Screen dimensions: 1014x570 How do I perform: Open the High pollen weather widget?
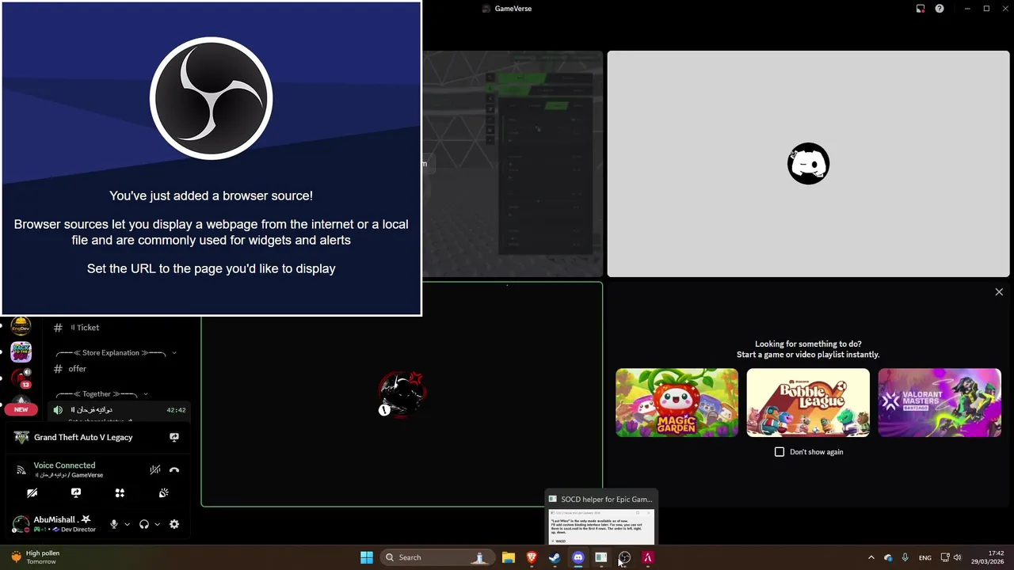click(x=36, y=557)
